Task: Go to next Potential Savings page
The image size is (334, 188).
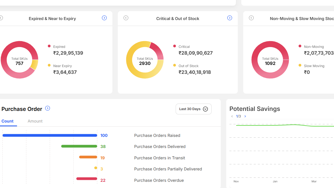Action: (x=245, y=116)
